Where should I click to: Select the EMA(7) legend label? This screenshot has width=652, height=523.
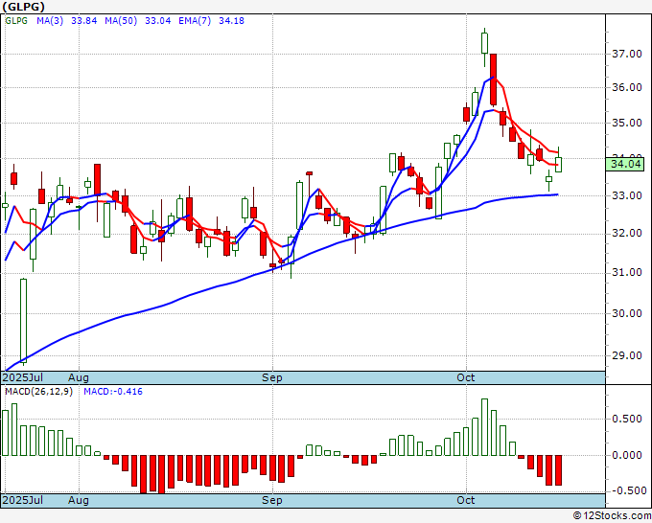(195, 21)
